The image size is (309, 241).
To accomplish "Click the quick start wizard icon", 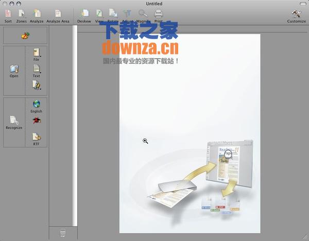I will (25, 36).
